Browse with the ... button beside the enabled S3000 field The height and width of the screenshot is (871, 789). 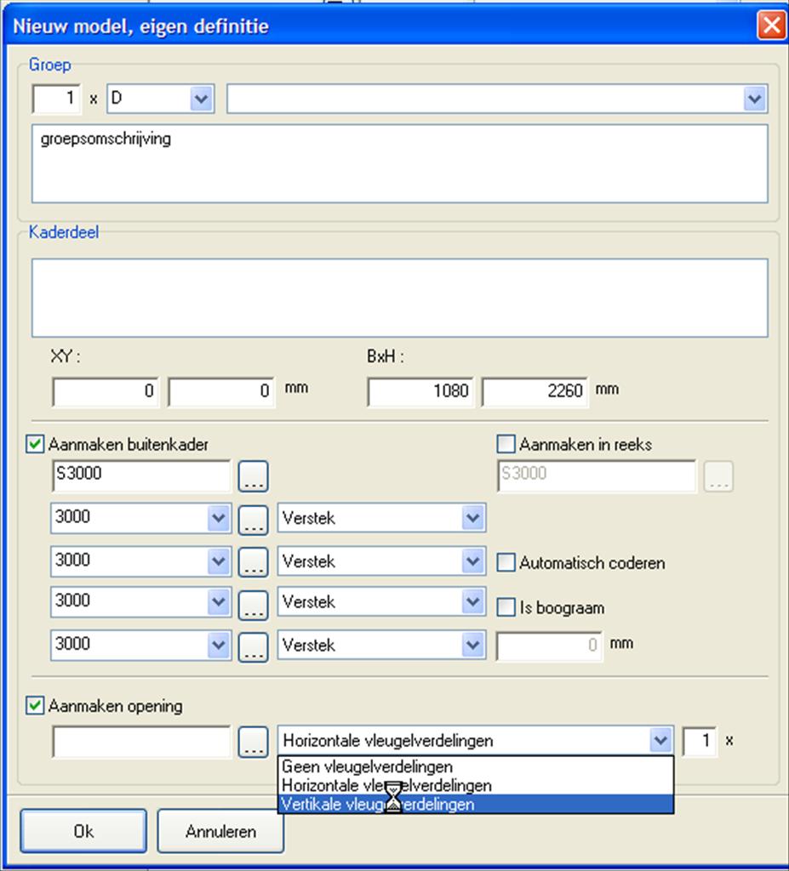[253, 476]
